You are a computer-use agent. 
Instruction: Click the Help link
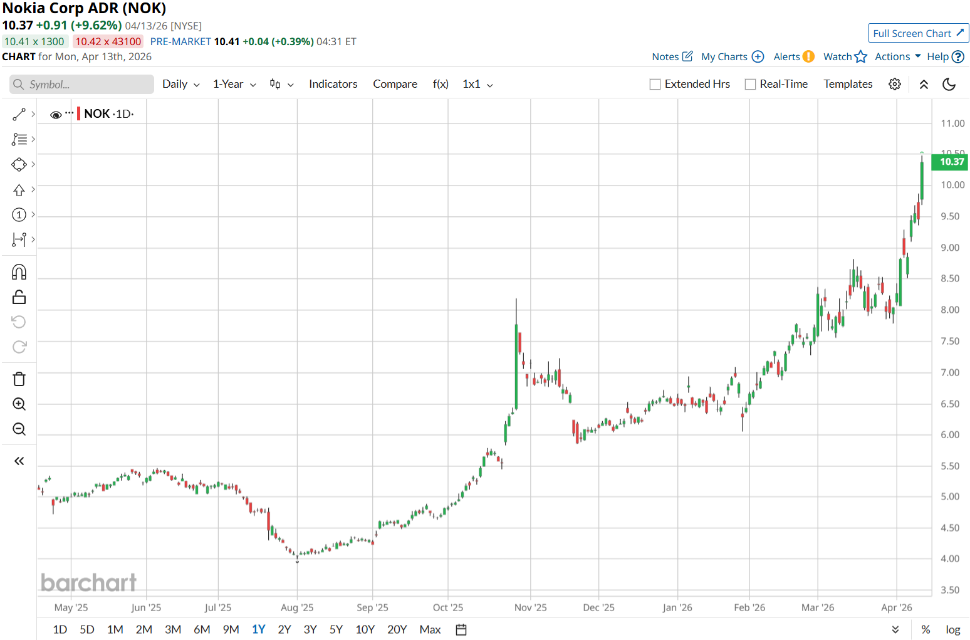click(937, 56)
